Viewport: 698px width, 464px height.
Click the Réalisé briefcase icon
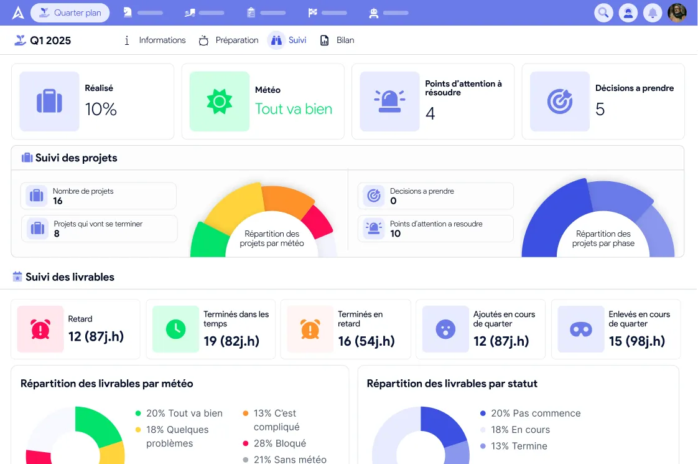click(x=49, y=101)
